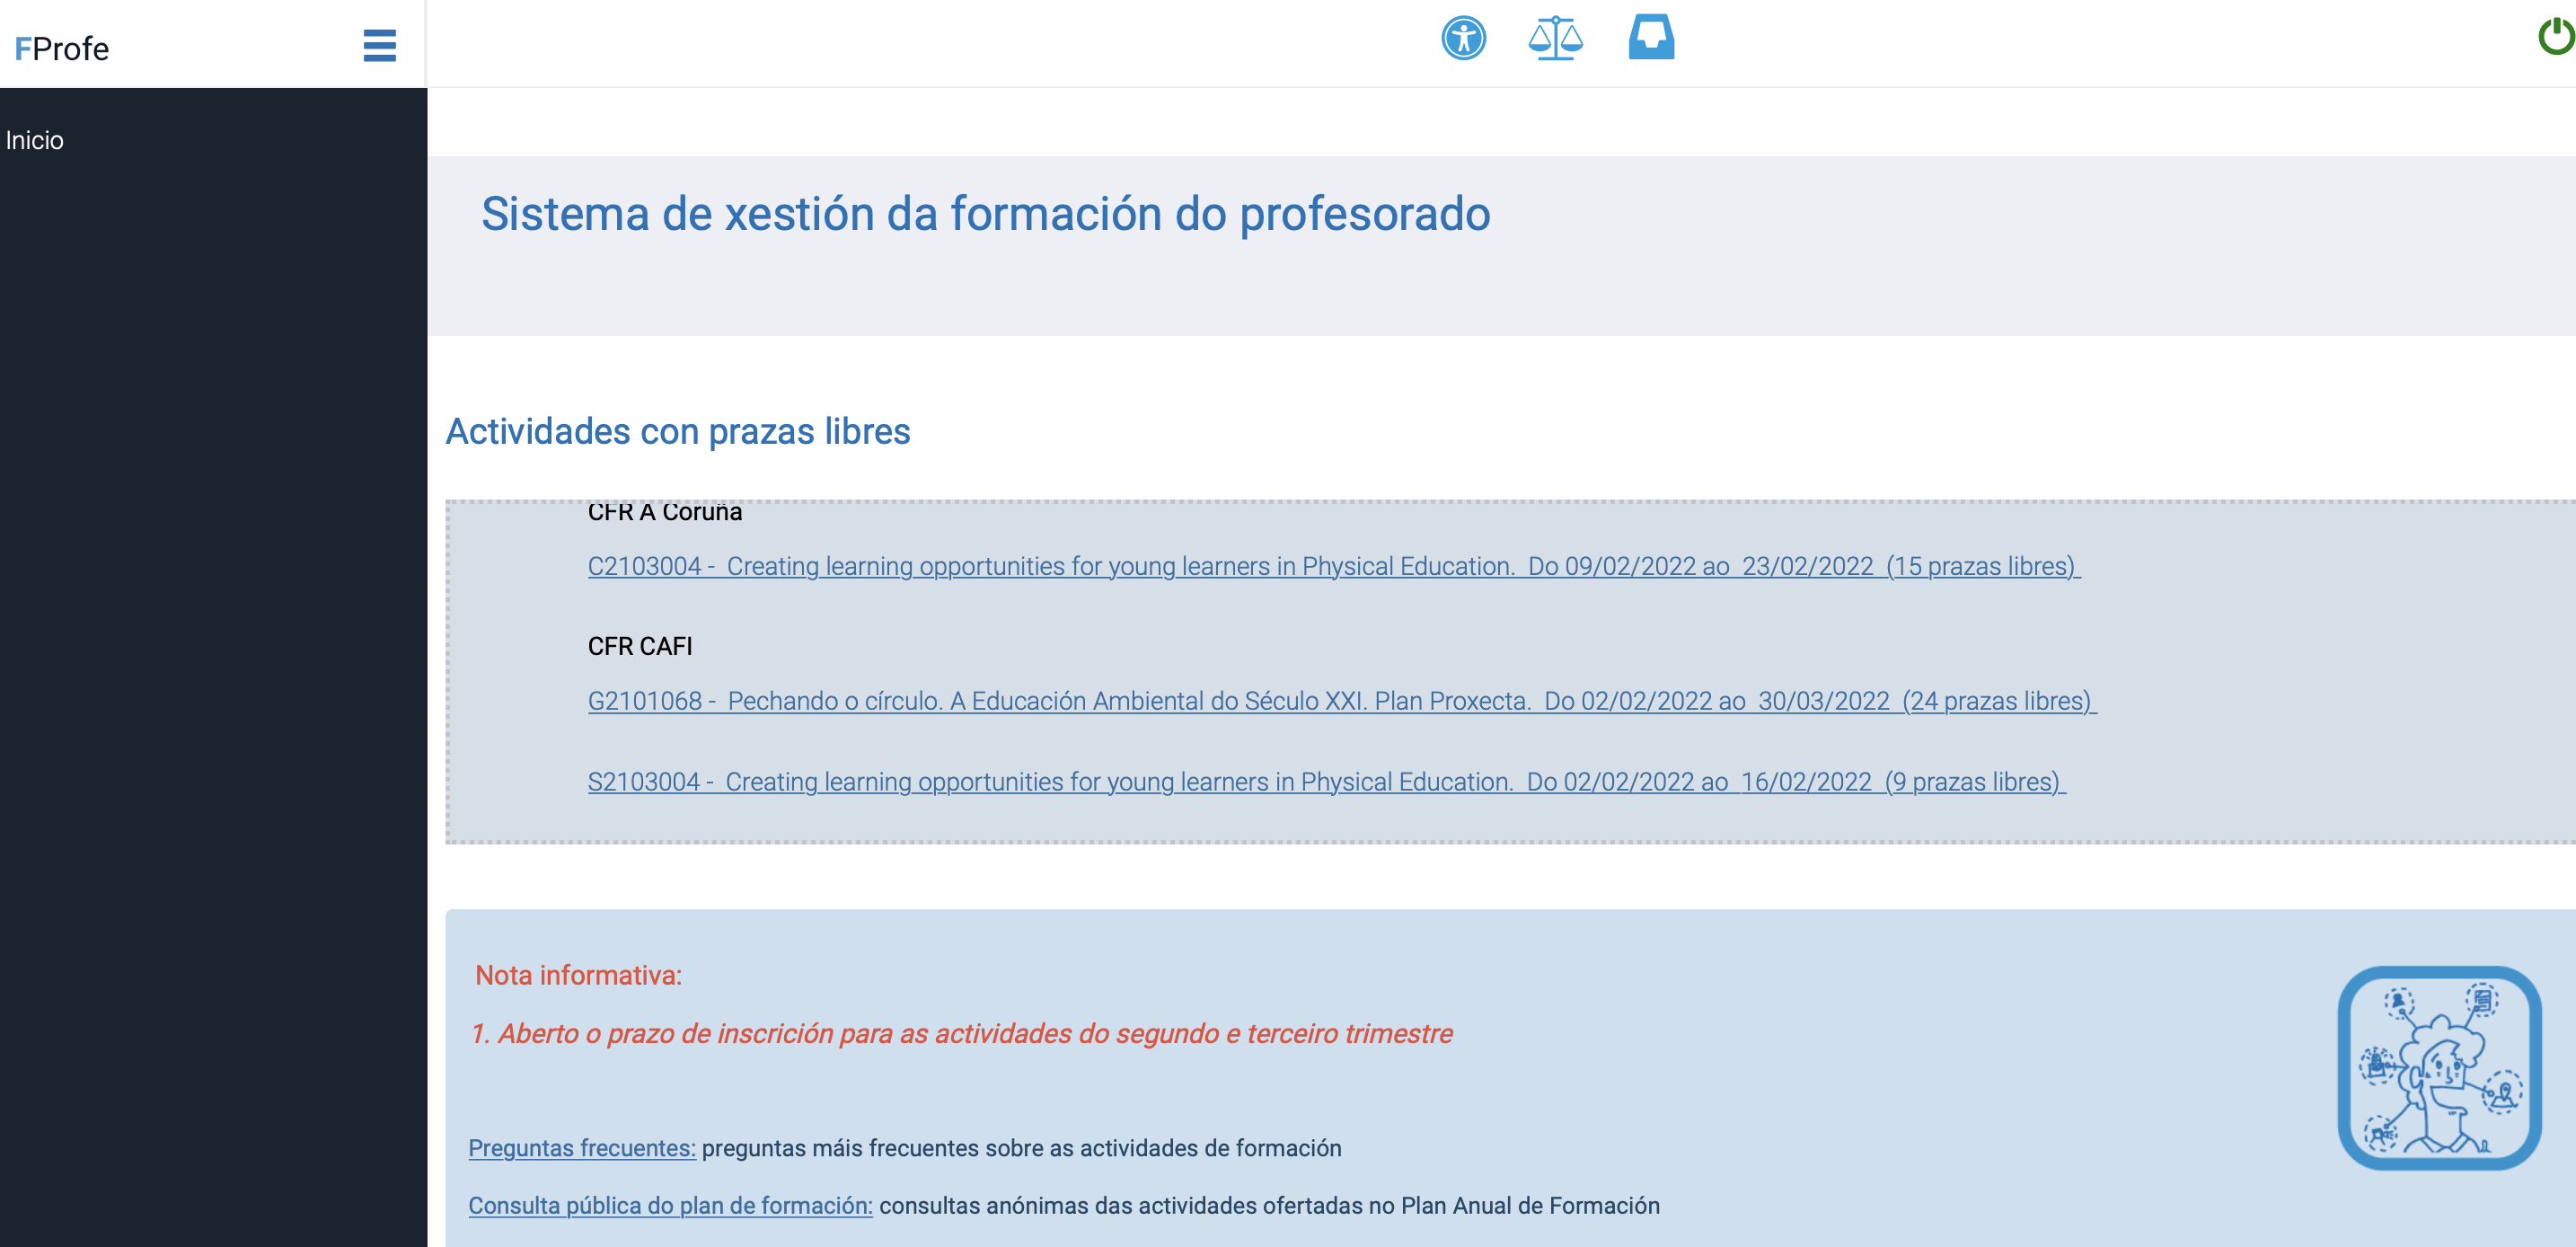This screenshot has height=1247, width=2576.
Task: Click the FProfe logo
Action: coord(62,48)
